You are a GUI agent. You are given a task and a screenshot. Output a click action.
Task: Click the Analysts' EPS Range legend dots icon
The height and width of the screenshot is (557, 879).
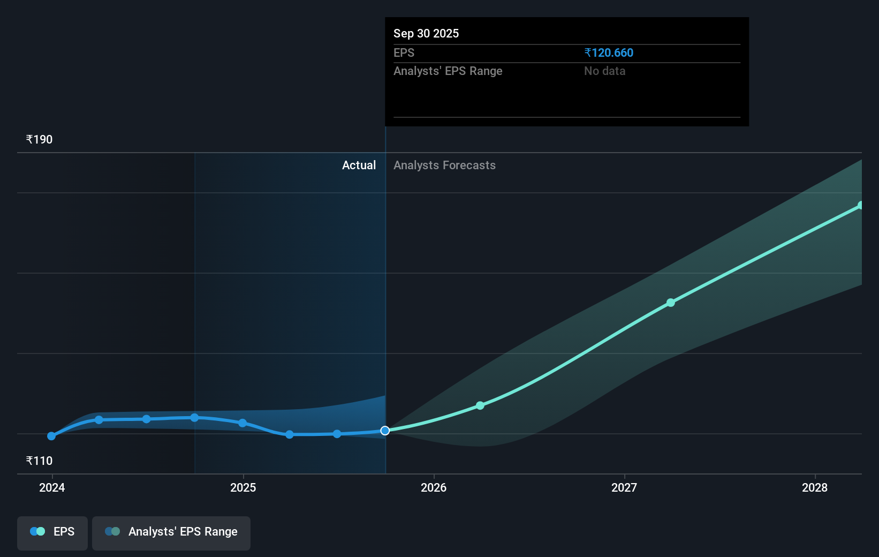112,531
